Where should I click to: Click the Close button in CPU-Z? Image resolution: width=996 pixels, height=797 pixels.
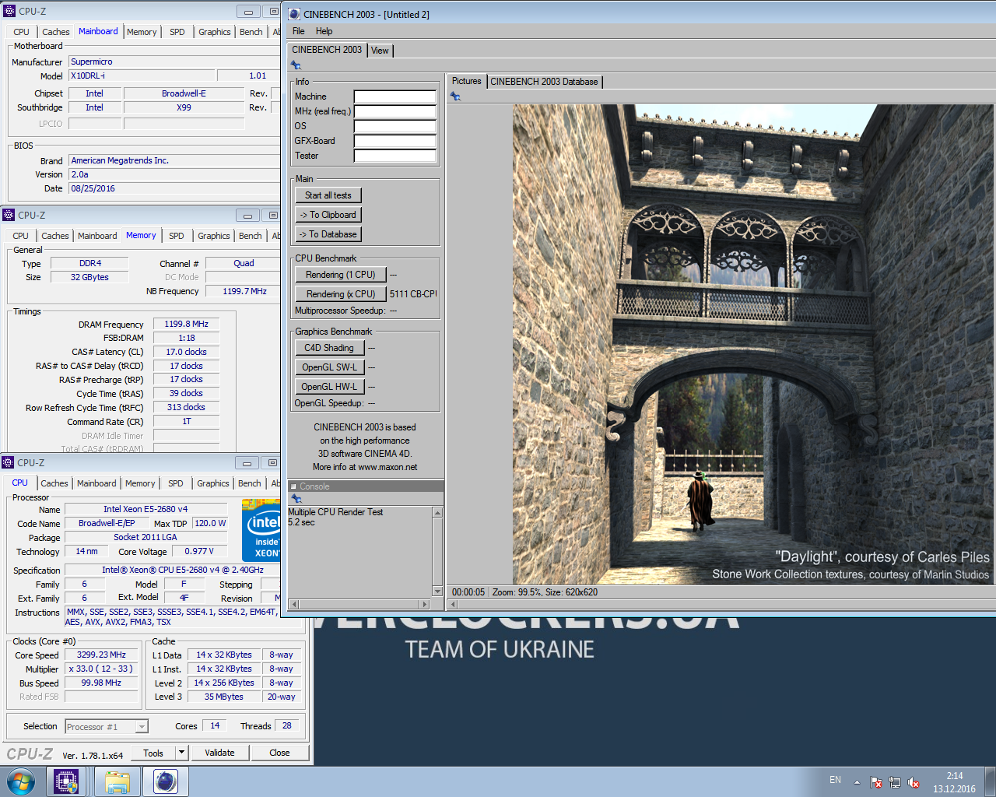279,753
